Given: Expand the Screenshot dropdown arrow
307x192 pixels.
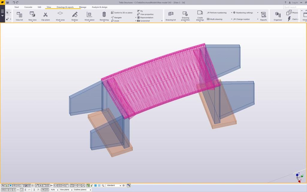Looking at the screenshot, I should [x=162, y=21].
